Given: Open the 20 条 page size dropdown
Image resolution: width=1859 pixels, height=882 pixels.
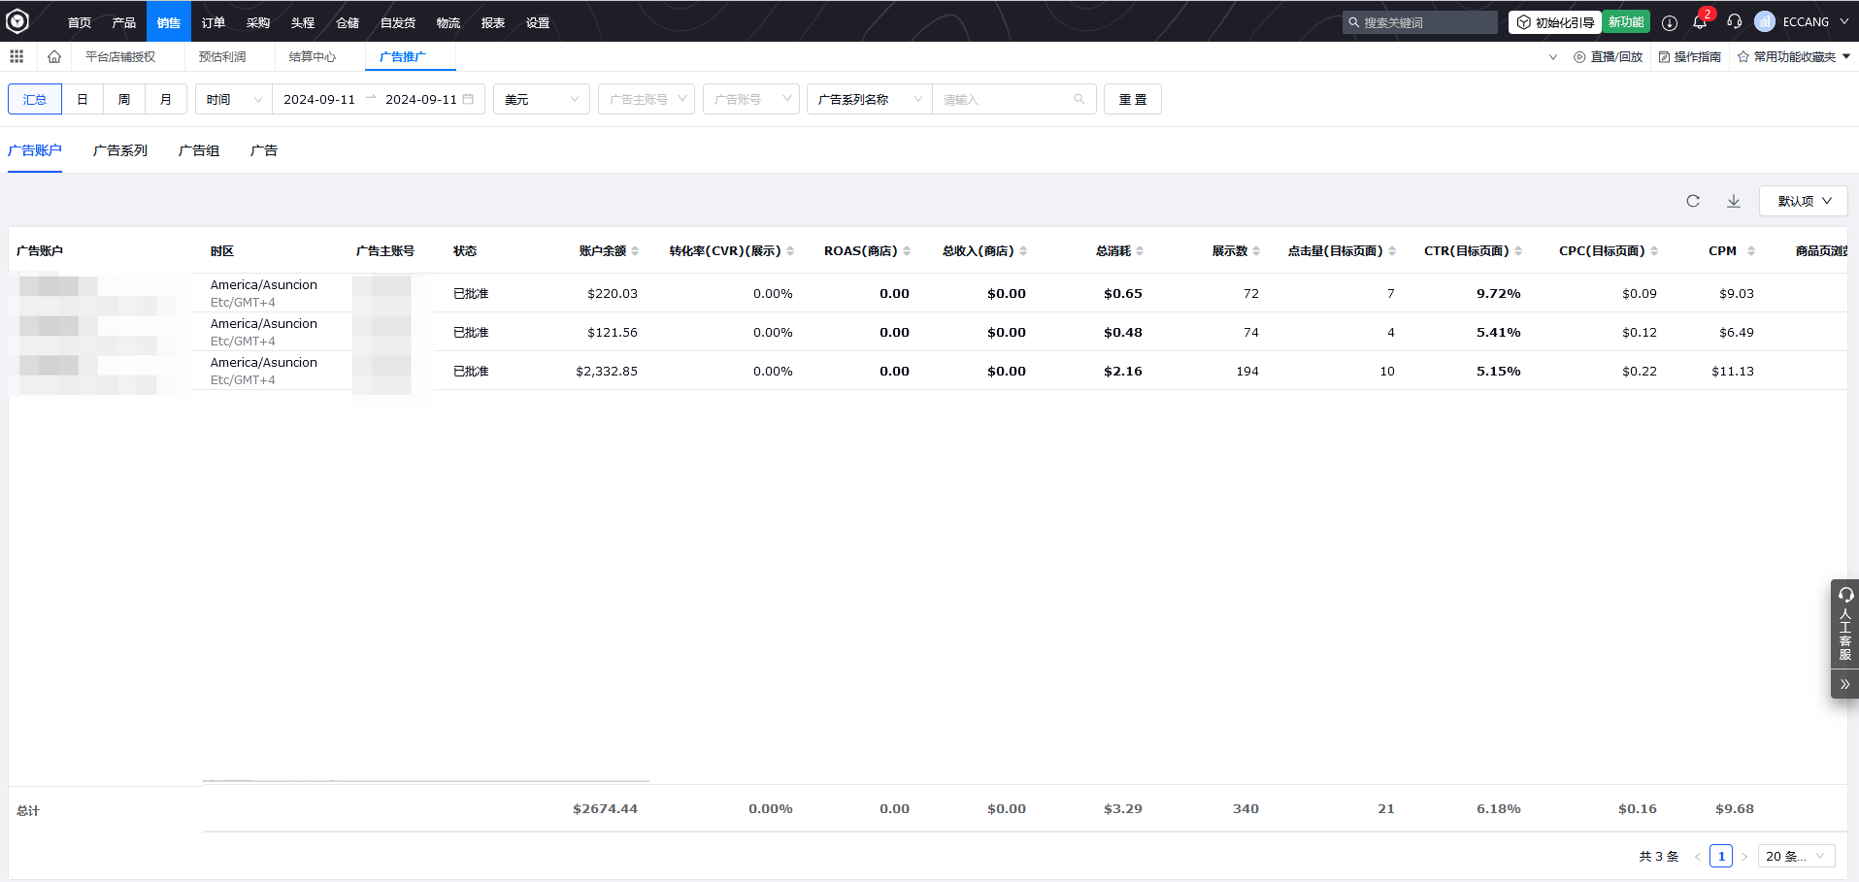Looking at the screenshot, I should click(x=1795, y=856).
